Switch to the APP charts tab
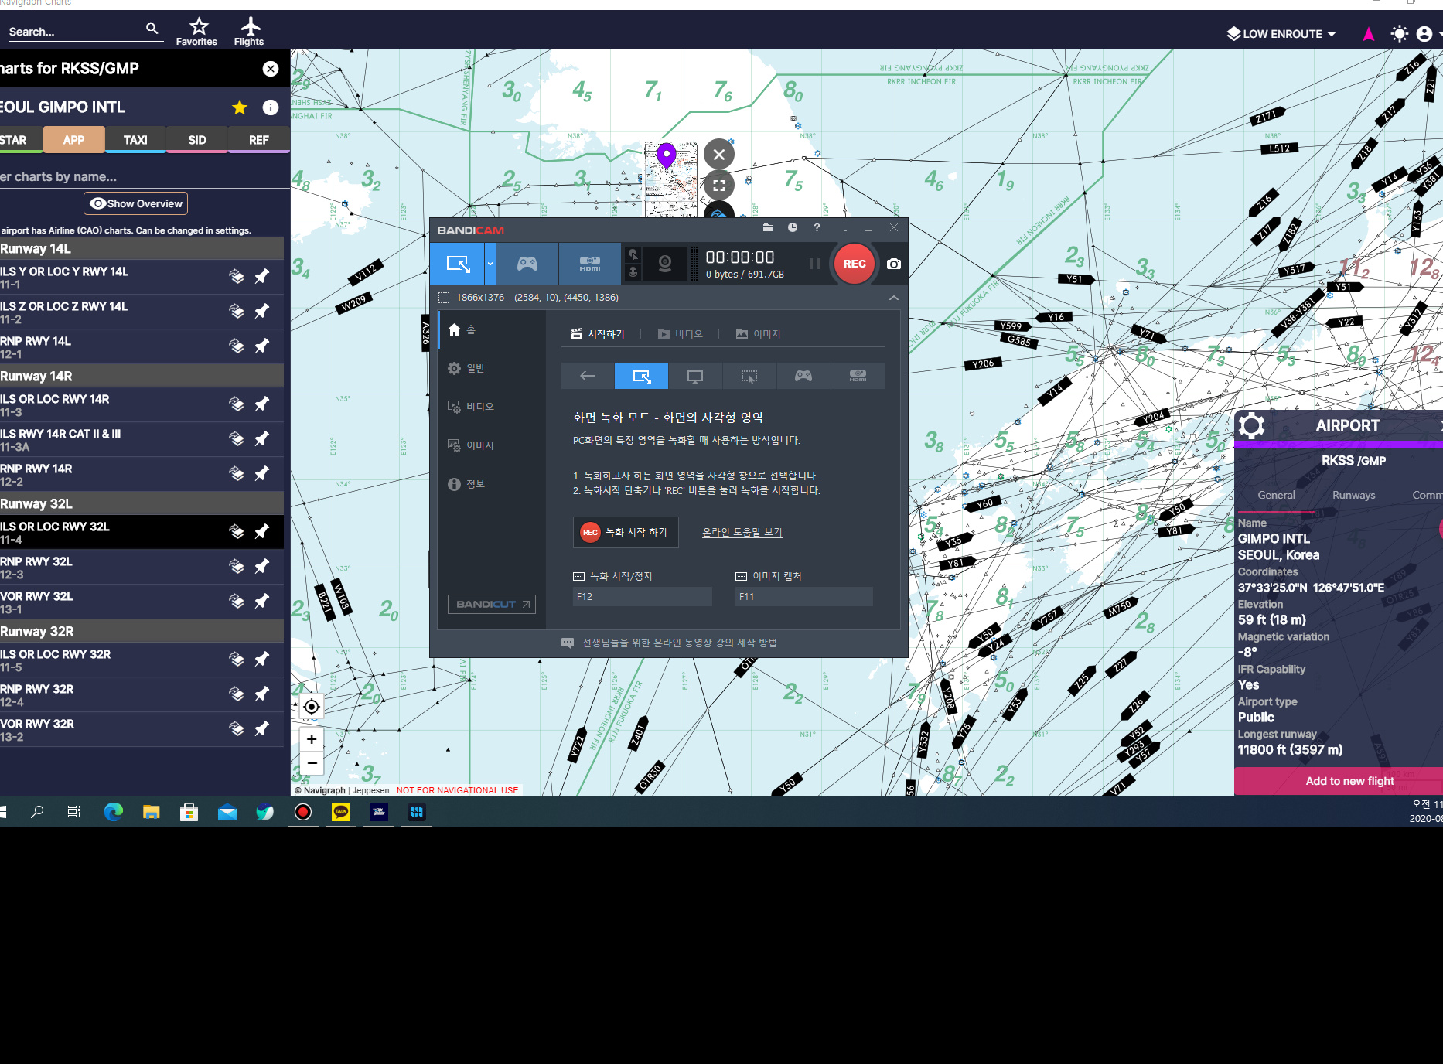Image resolution: width=1443 pixels, height=1064 pixels. tap(73, 140)
